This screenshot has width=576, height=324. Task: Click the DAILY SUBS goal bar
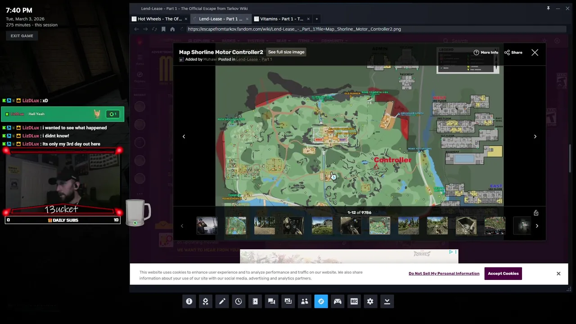(63, 220)
